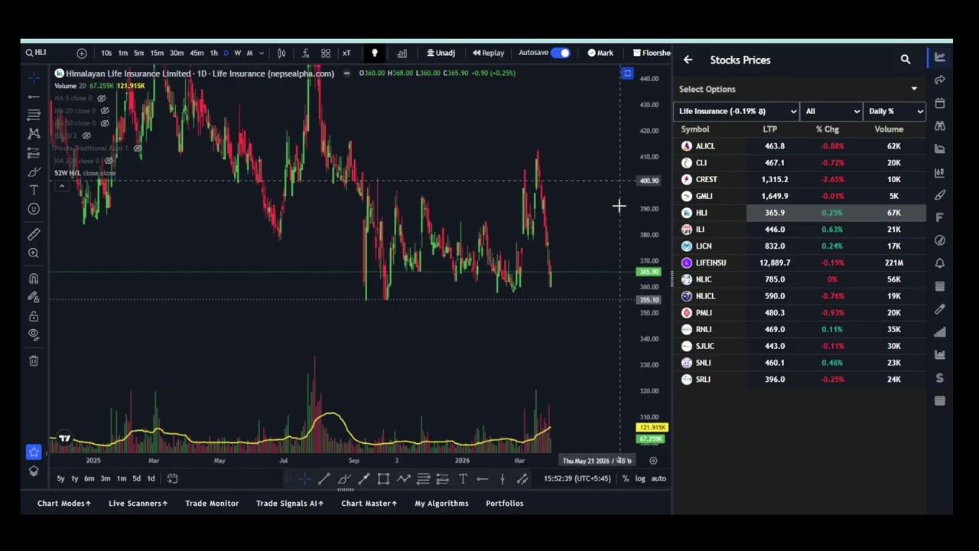The height and width of the screenshot is (551, 979).
Task: Open the go to date calendar icon
Action: point(173,478)
